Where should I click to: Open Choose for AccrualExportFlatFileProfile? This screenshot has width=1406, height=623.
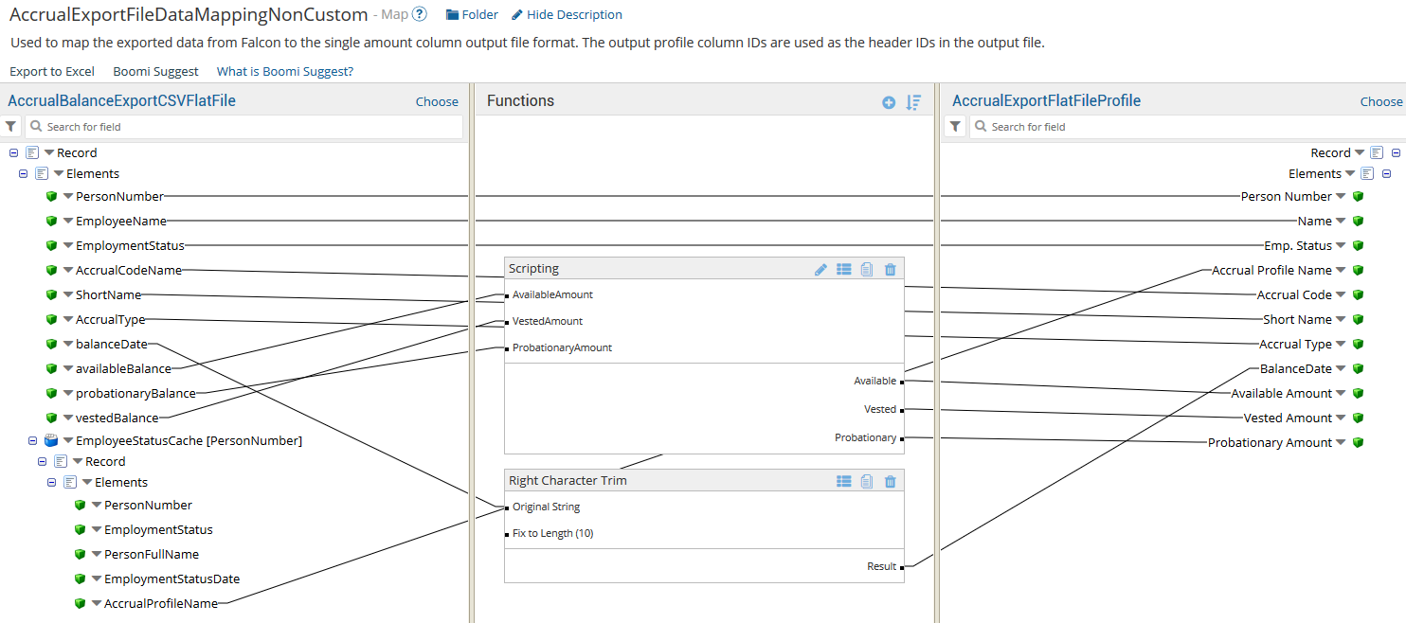tap(1380, 100)
